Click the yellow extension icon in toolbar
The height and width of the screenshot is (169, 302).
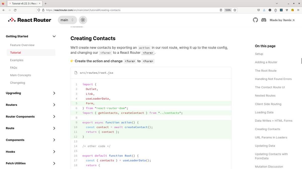tap(292, 10)
